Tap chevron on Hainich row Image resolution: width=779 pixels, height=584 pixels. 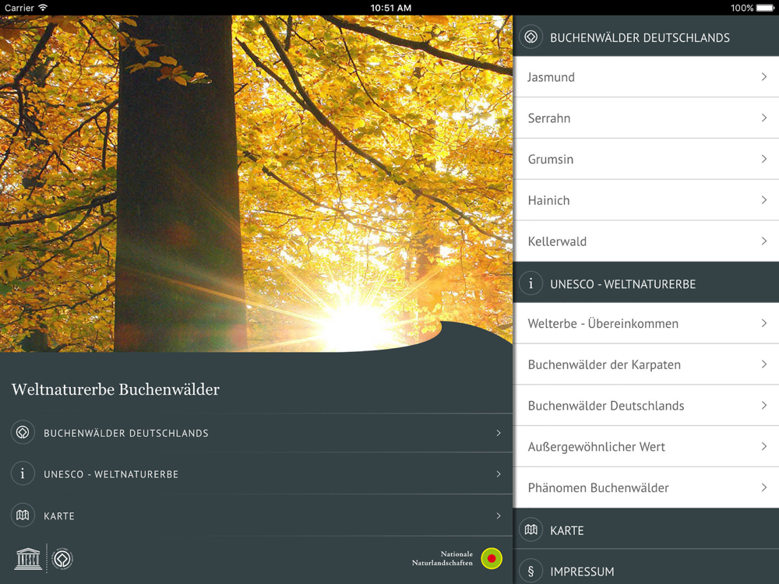pos(764,200)
